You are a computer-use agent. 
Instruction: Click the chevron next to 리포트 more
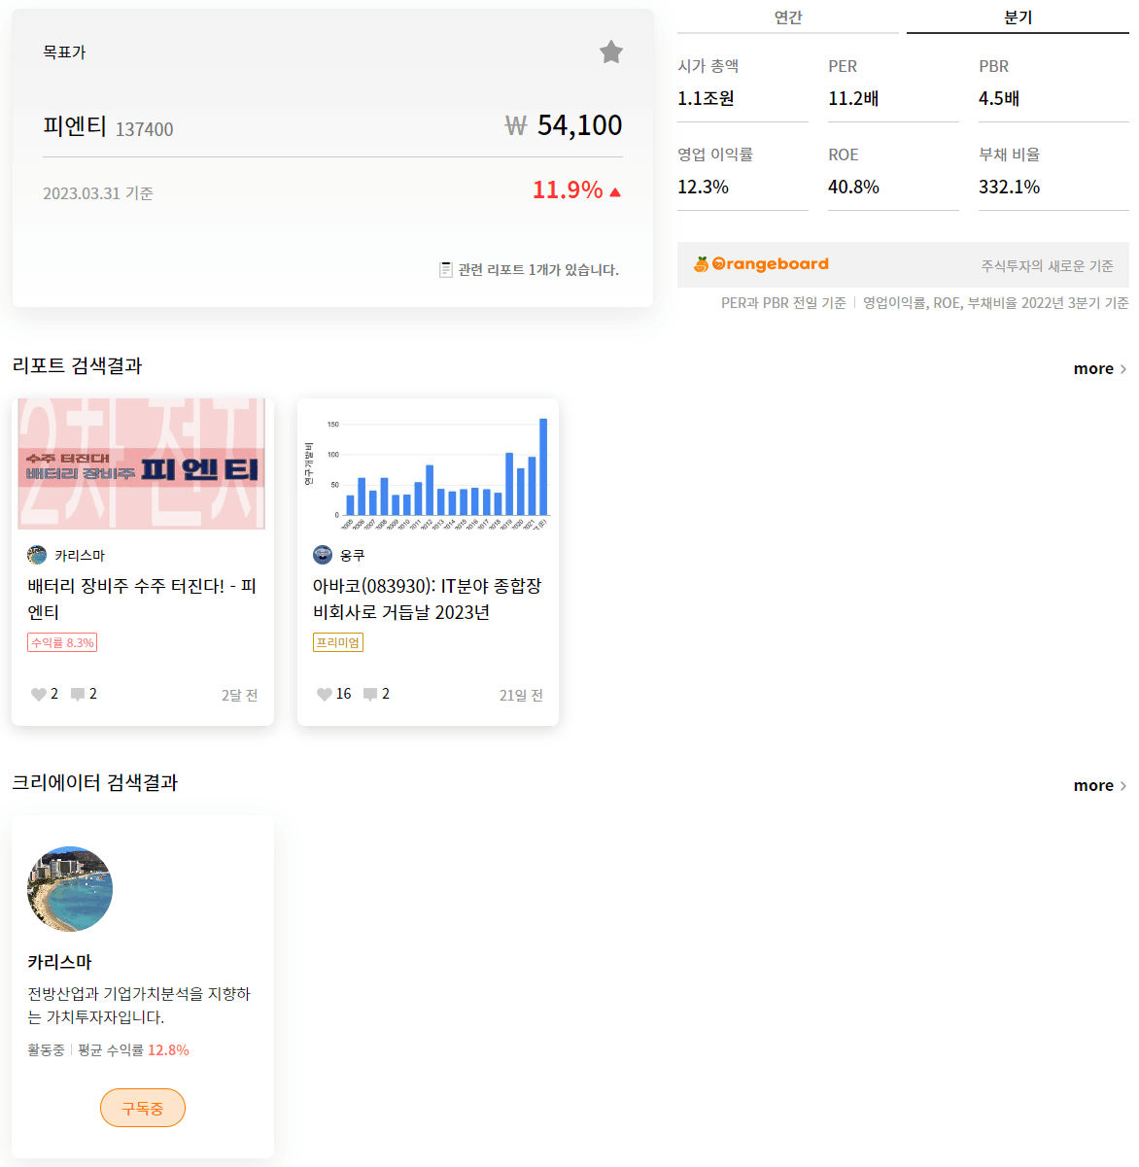pos(1123,369)
